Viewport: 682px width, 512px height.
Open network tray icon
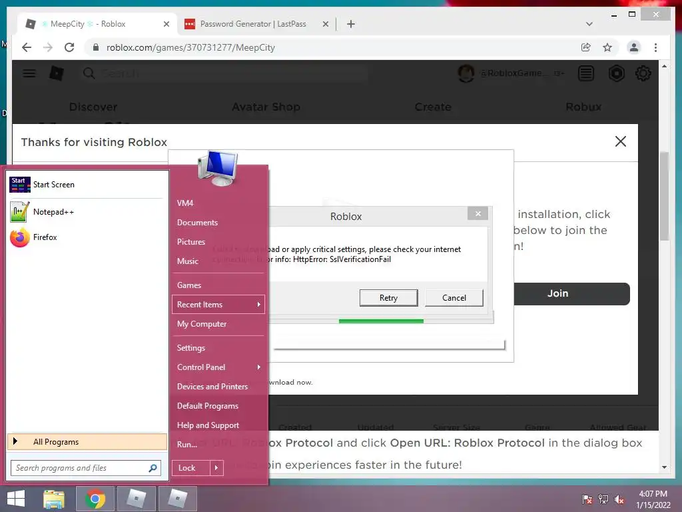pyautogui.click(x=603, y=499)
